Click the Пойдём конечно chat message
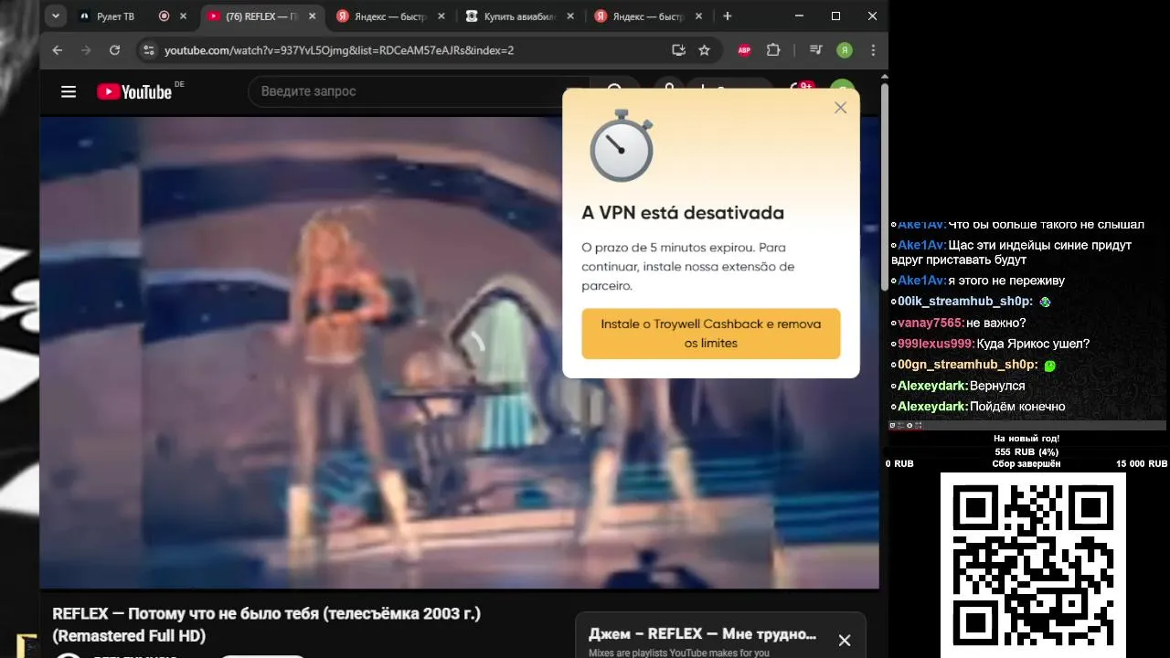 1017,407
